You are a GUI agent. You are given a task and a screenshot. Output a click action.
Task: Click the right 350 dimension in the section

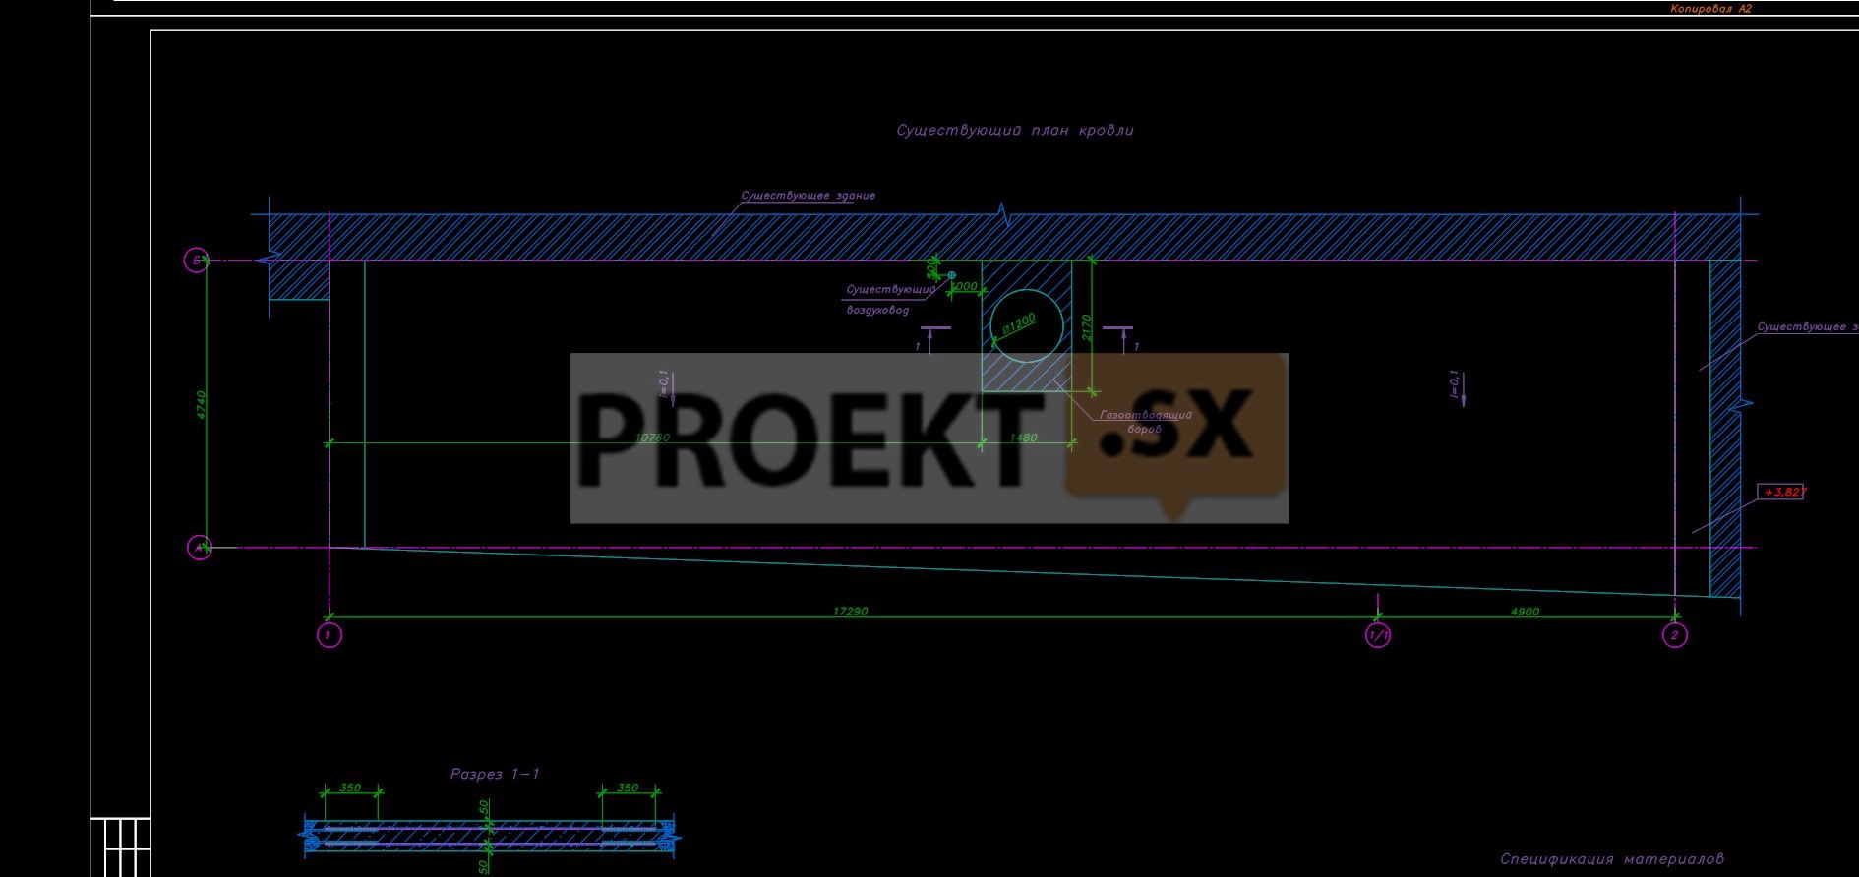[x=628, y=788]
